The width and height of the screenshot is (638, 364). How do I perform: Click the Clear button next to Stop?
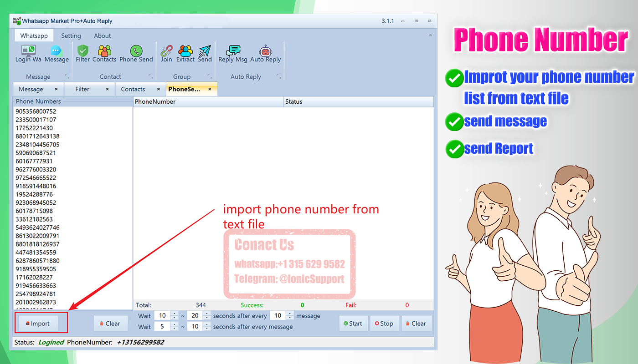[x=417, y=324]
